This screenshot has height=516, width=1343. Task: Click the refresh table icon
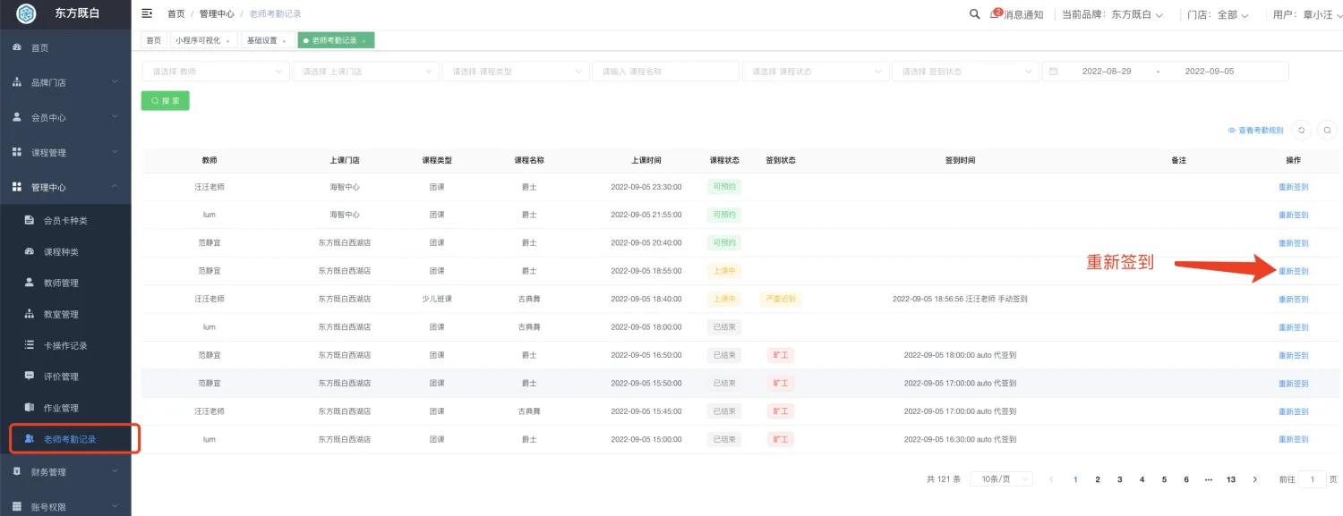(x=1301, y=131)
